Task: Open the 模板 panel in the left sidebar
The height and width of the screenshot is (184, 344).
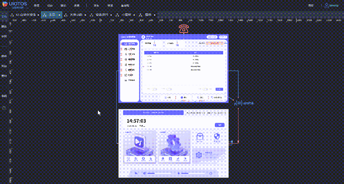Action: (x=4, y=26)
